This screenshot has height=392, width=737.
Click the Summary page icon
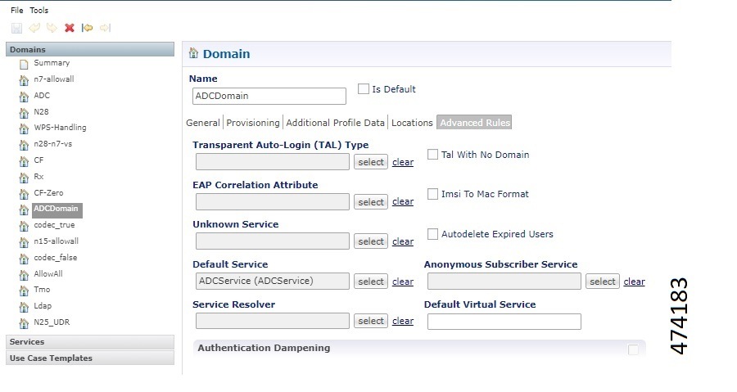pyautogui.click(x=24, y=64)
